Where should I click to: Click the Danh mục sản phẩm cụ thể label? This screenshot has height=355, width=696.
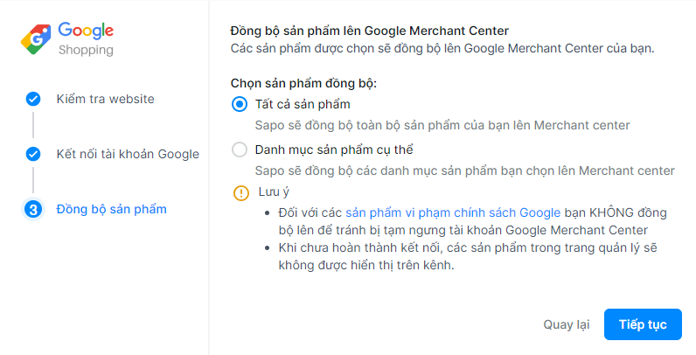pyautogui.click(x=334, y=150)
